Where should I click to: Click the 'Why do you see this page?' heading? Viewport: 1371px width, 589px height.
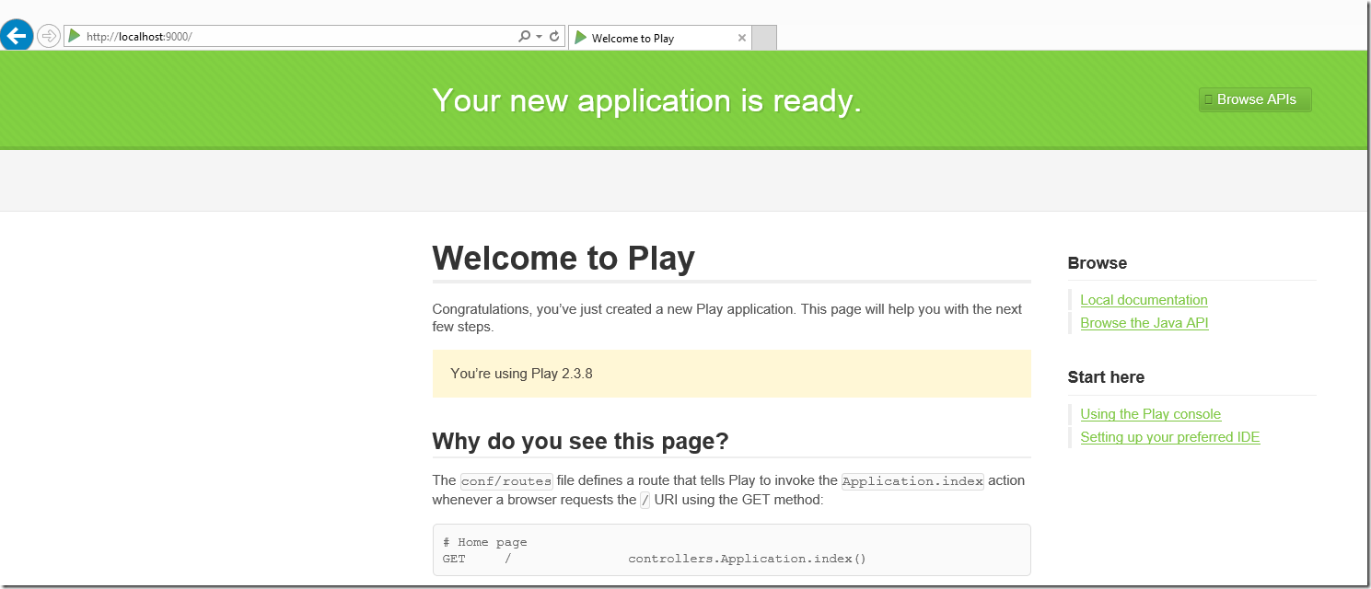[580, 442]
